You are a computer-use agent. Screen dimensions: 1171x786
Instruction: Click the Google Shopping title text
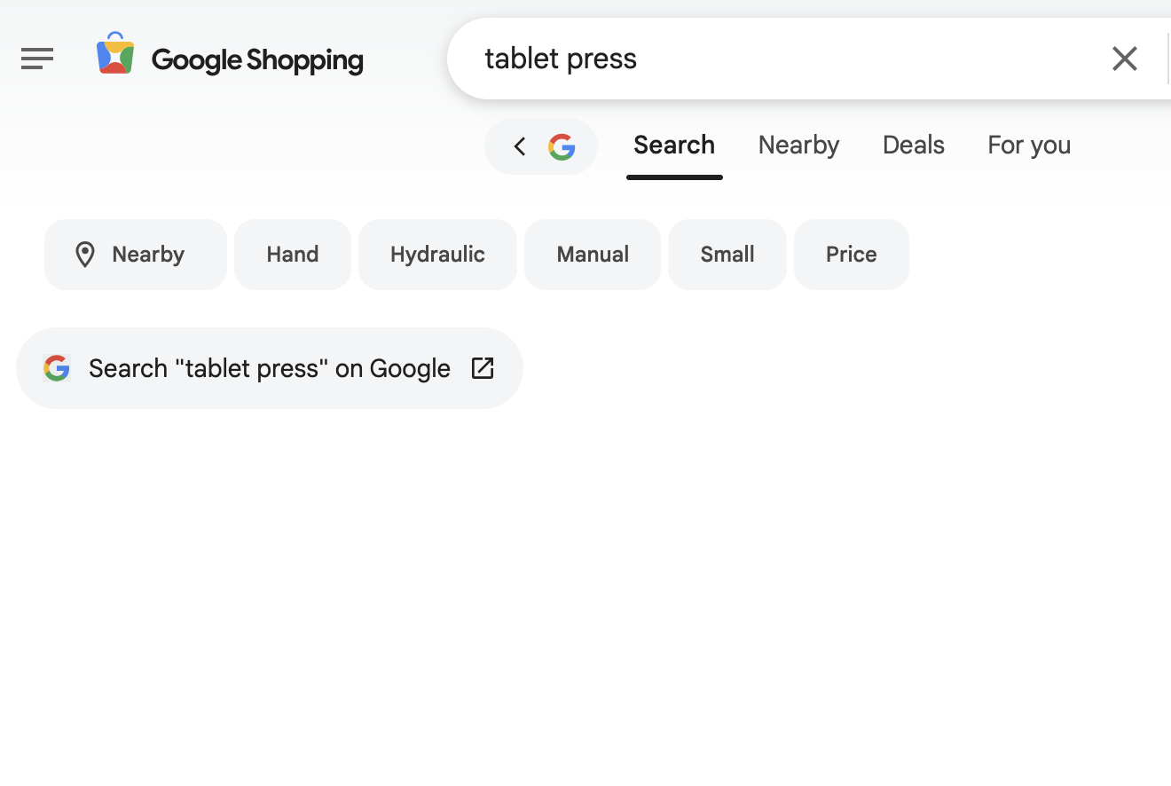click(257, 60)
